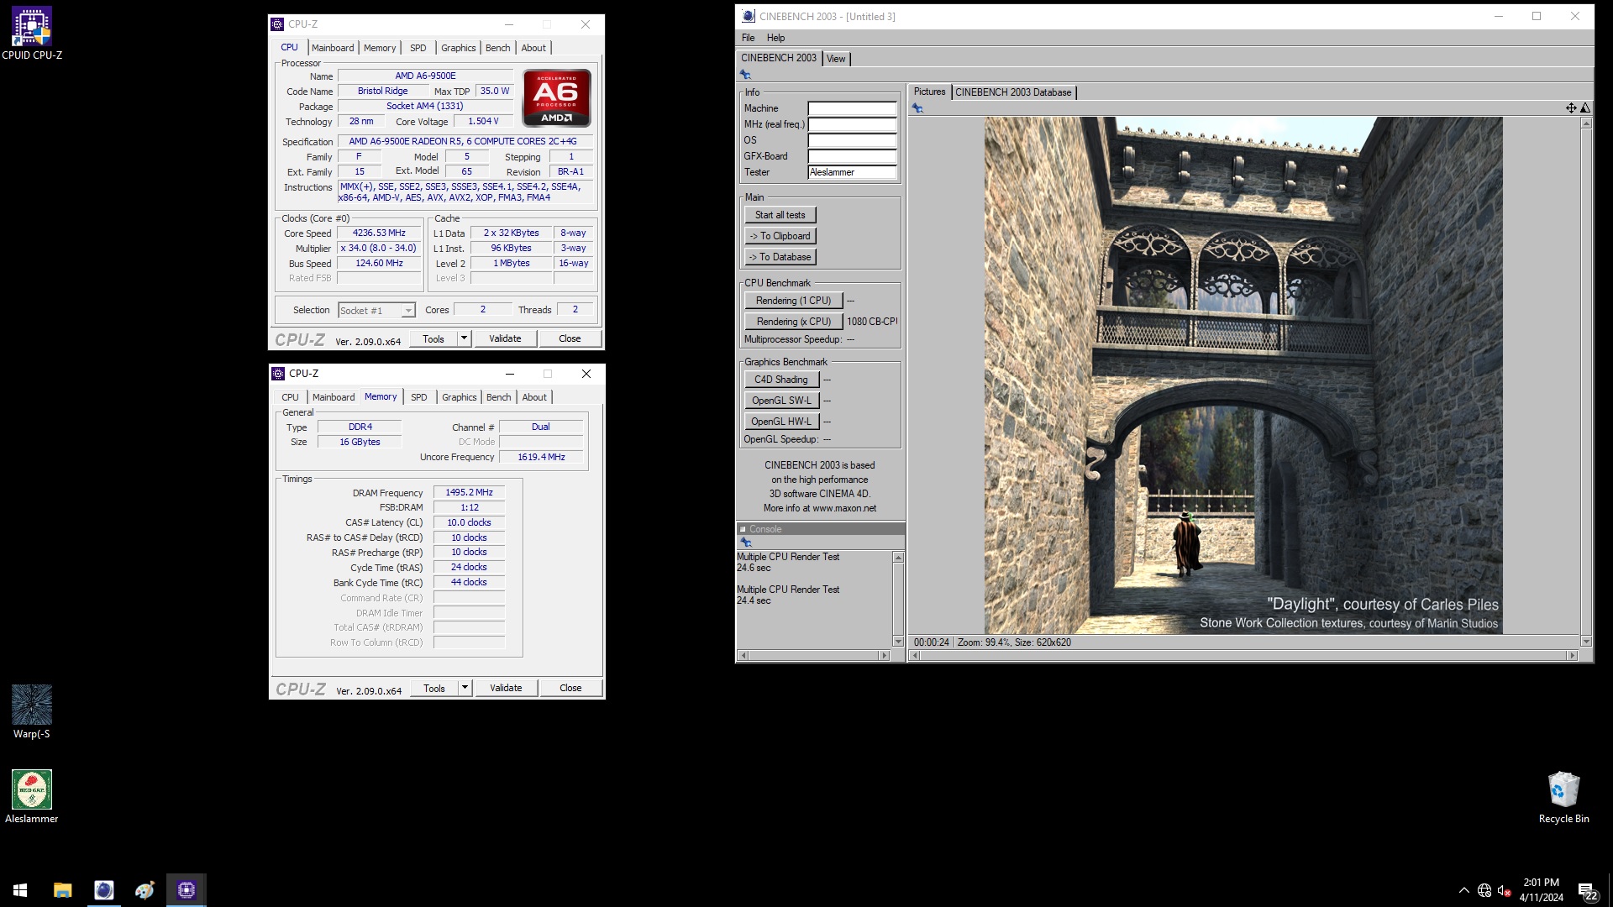This screenshot has width=1613, height=907.
Task: Click the console scrollbar up arrow
Action: 898,558
